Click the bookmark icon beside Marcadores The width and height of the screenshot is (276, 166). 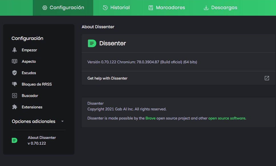click(151, 8)
